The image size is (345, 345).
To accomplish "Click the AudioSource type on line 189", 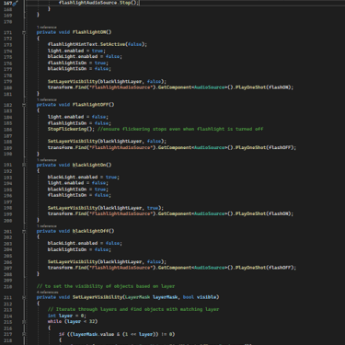I will pyautogui.click(x=210, y=147).
